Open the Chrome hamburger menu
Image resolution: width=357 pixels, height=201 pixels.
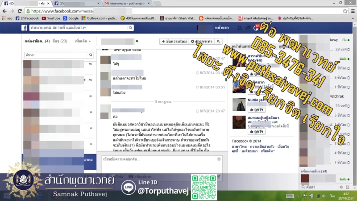[x=353, y=11]
